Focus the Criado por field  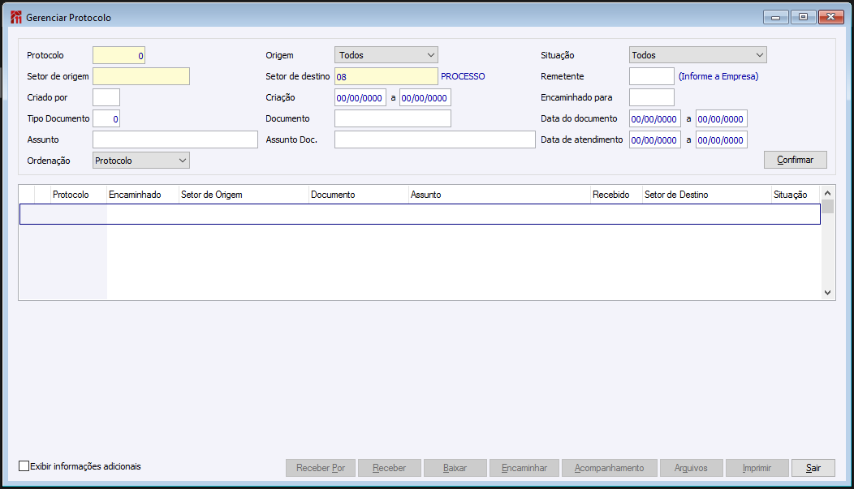coord(106,97)
